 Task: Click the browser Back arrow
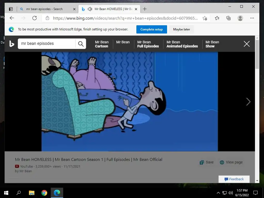[x=12, y=18]
